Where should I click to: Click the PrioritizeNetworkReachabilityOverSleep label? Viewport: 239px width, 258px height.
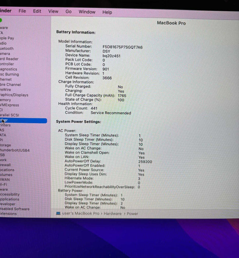[100, 187]
